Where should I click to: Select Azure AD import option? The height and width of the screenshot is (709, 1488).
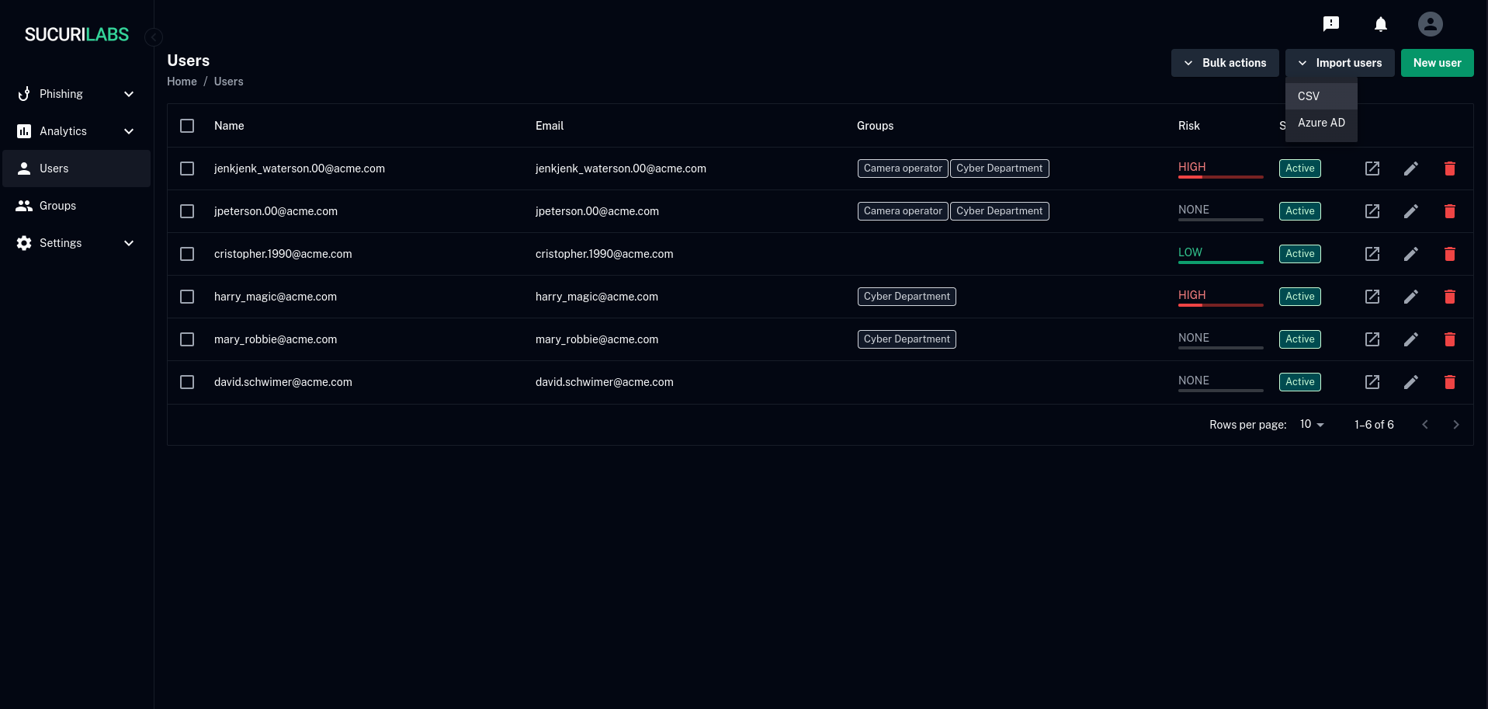pyautogui.click(x=1320, y=123)
